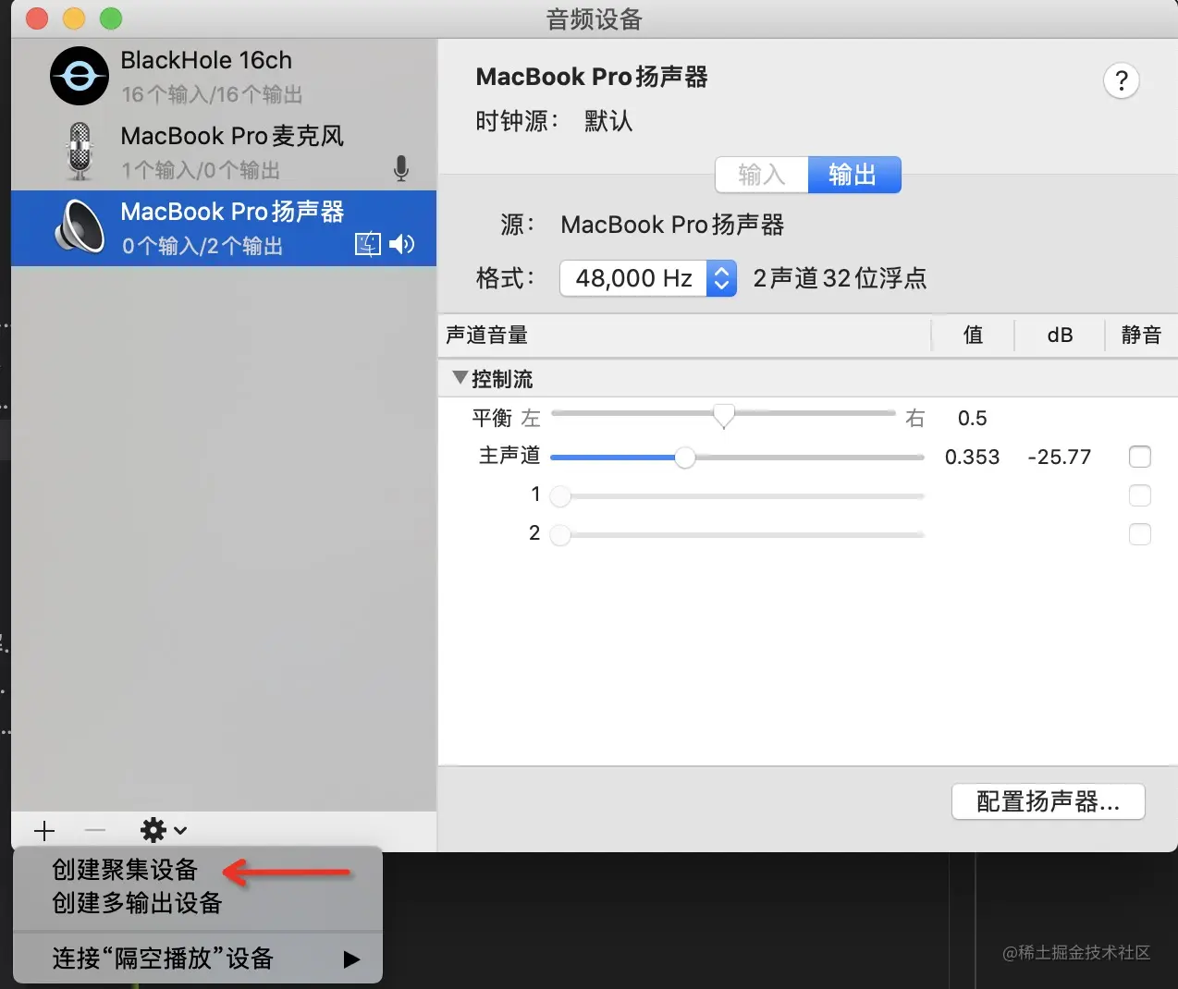The width and height of the screenshot is (1178, 989).
Task: Select the BlackHole 16ch device row name
Action: [x=206, y=60]
